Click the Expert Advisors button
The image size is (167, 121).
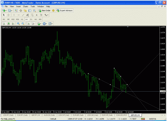pos(65,10)
